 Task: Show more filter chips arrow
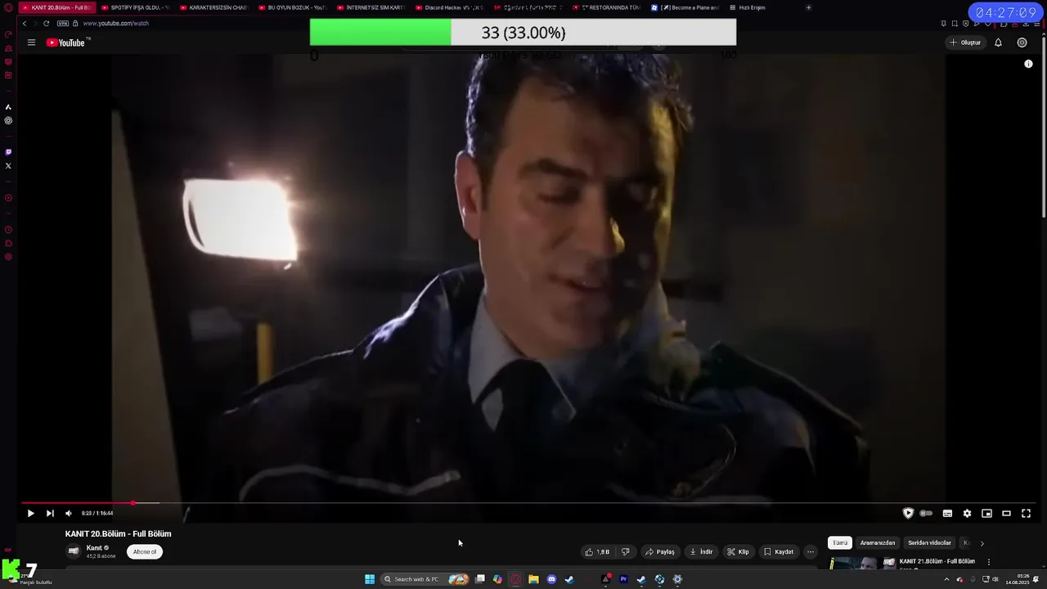click(x=982, y=543)
